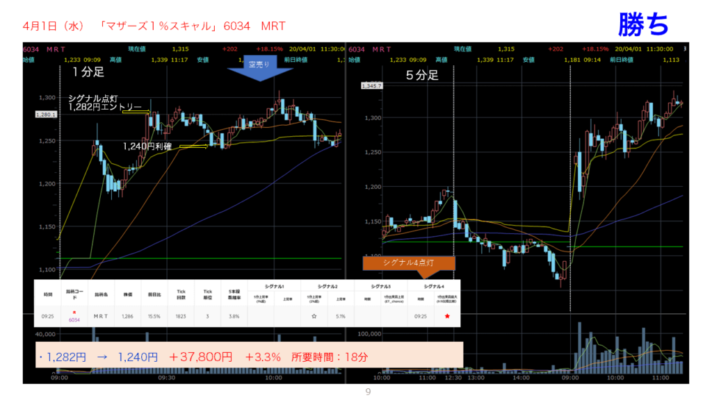Image resolution: width=712 pixels, height=400 pixels.
Task: Select the 09:25 time under シグナル4
Action: click(x=421, y=316)
